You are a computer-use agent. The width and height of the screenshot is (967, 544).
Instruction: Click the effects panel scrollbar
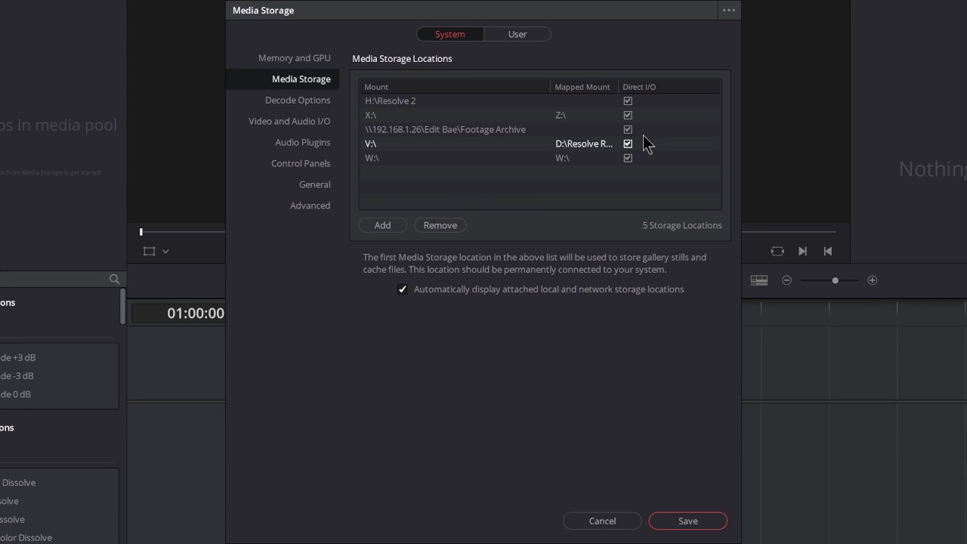pos(122,307)
